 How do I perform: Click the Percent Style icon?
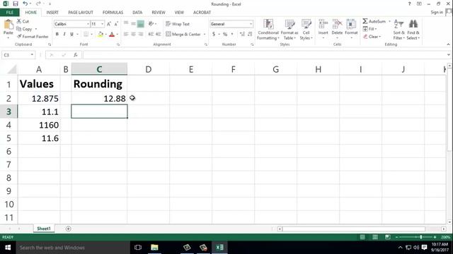(x=225, y=34)
